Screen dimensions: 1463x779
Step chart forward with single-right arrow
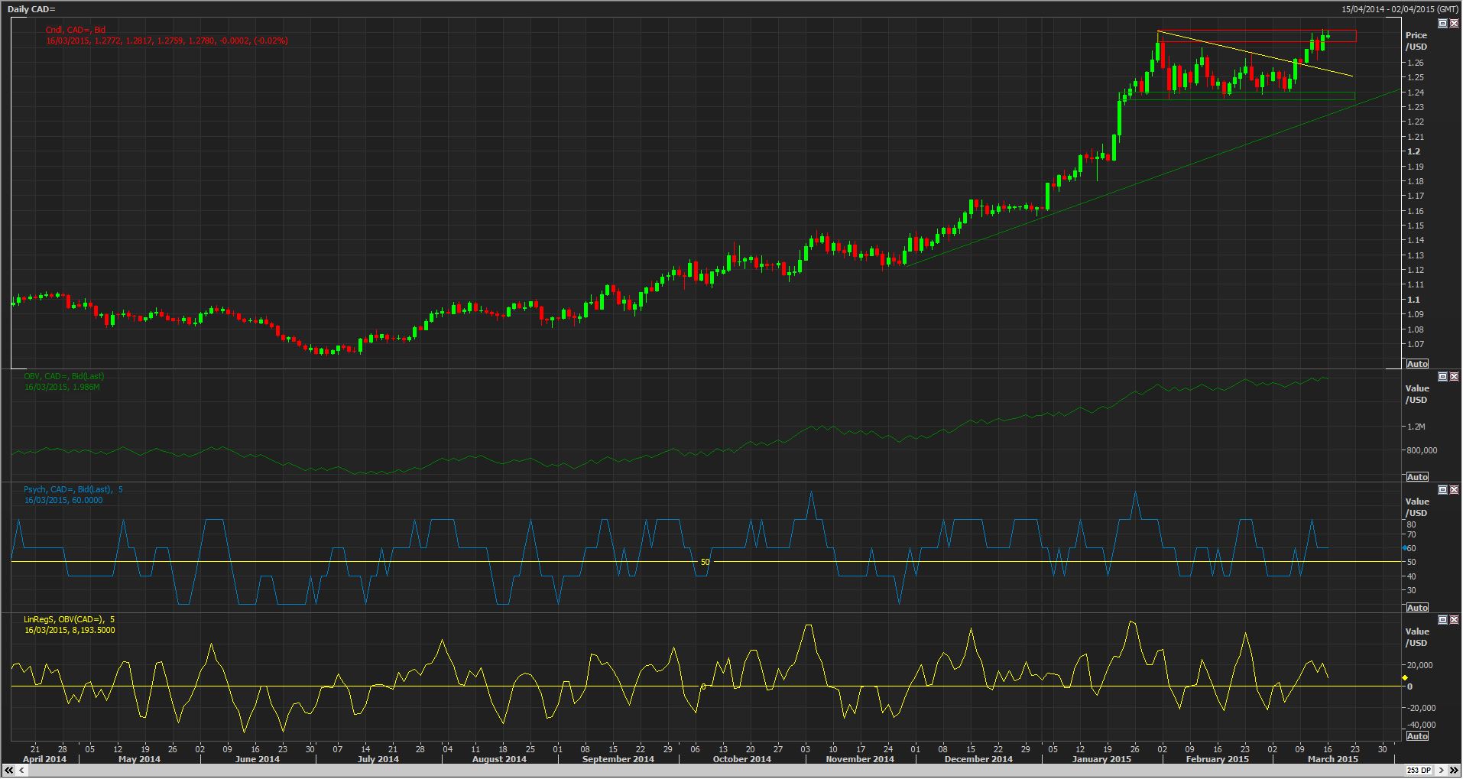(1442, 770)
